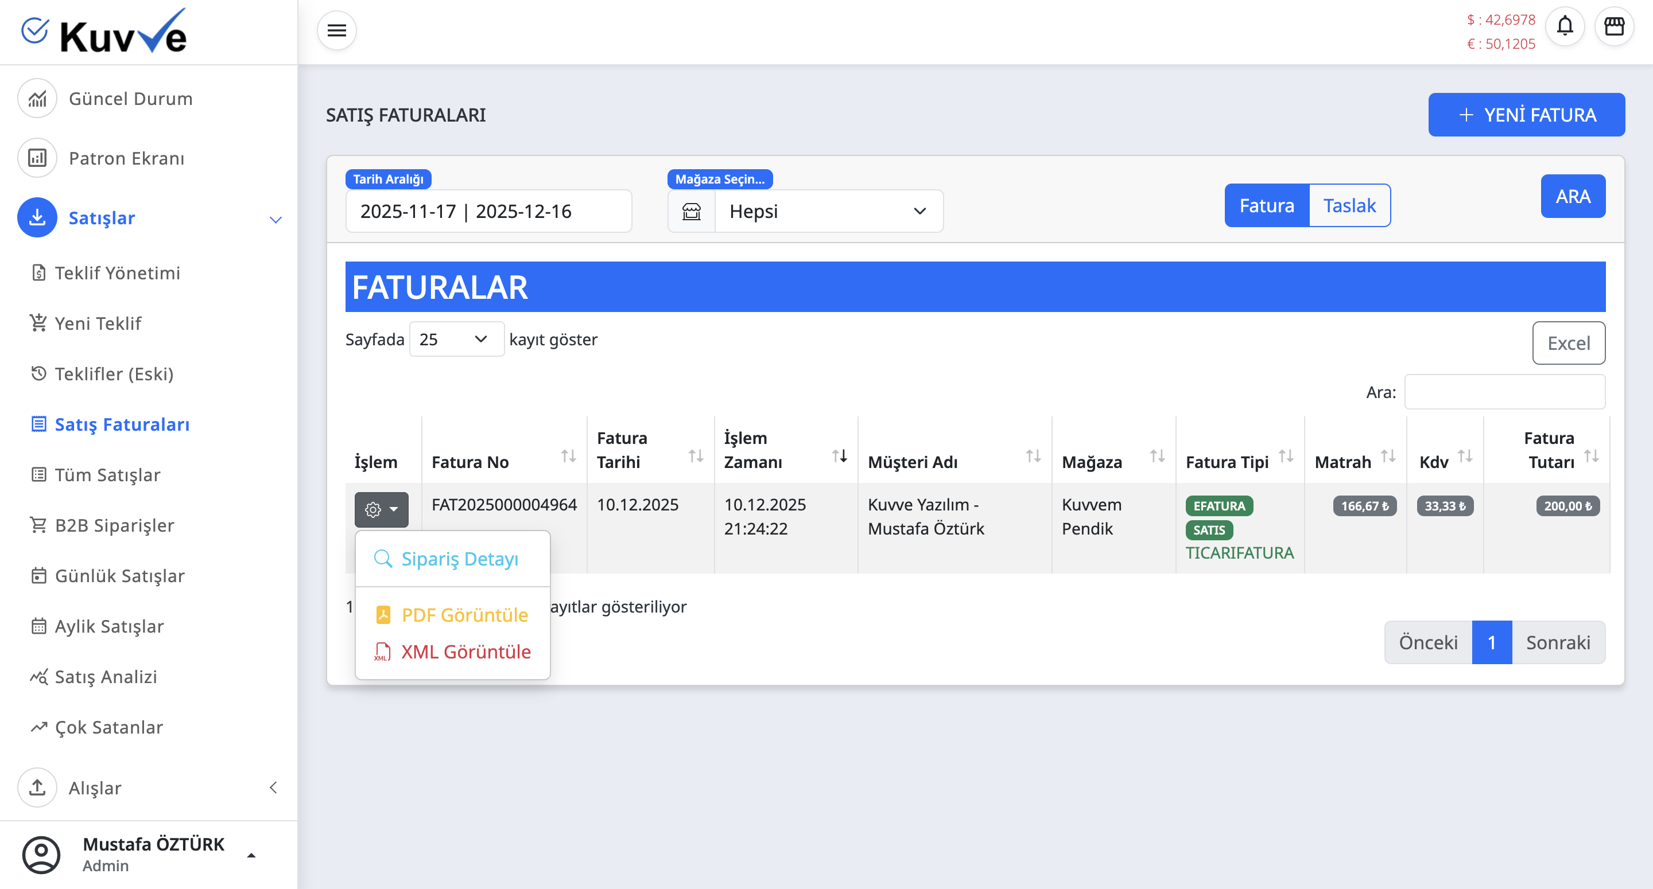
Task: Change the Sayfada records-per-page dropdown
Action: point(456,338)
